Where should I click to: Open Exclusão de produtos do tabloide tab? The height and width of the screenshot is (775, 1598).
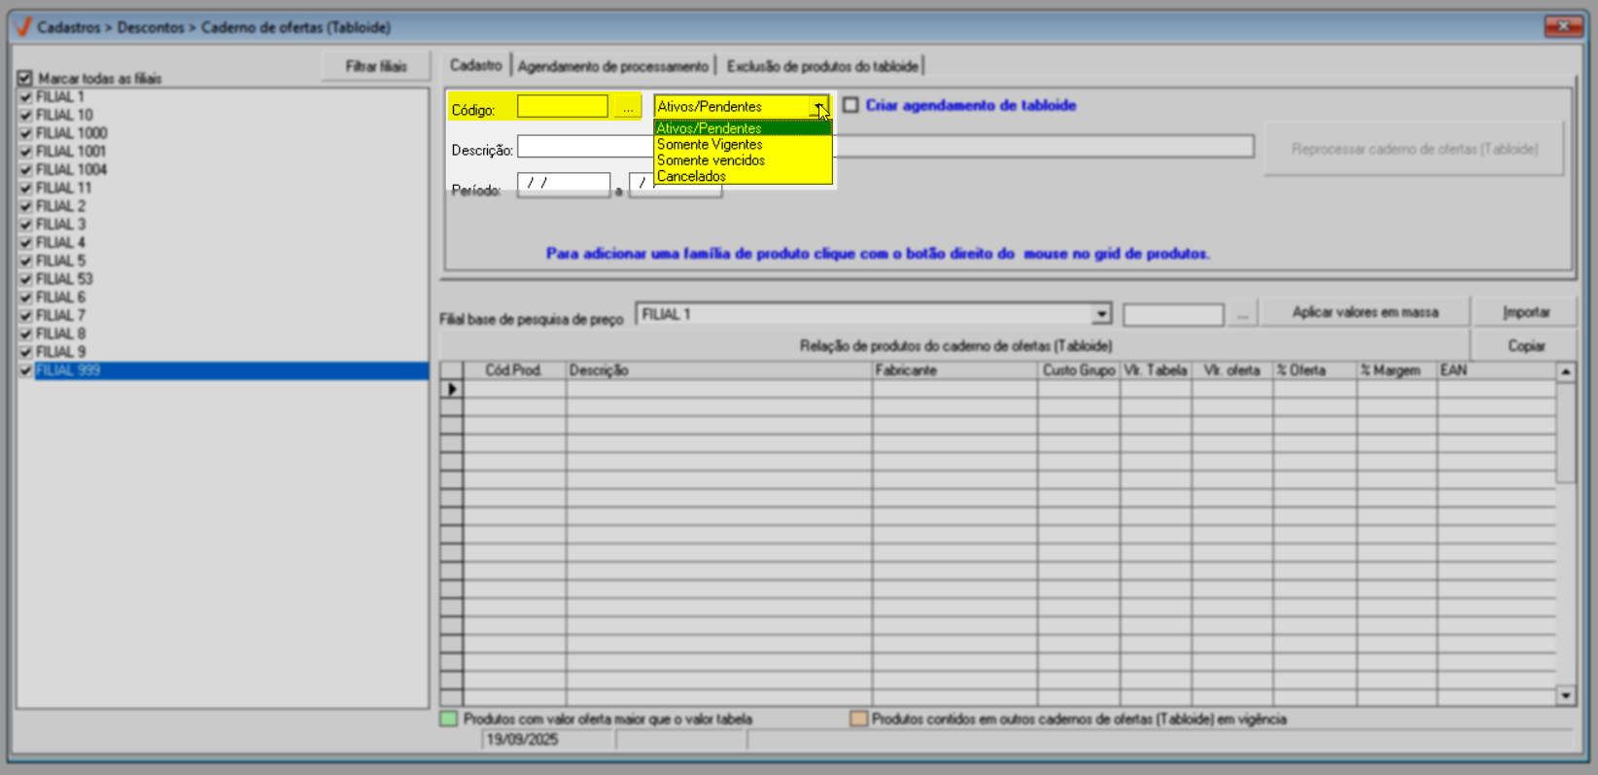click(x=822, y=66)
